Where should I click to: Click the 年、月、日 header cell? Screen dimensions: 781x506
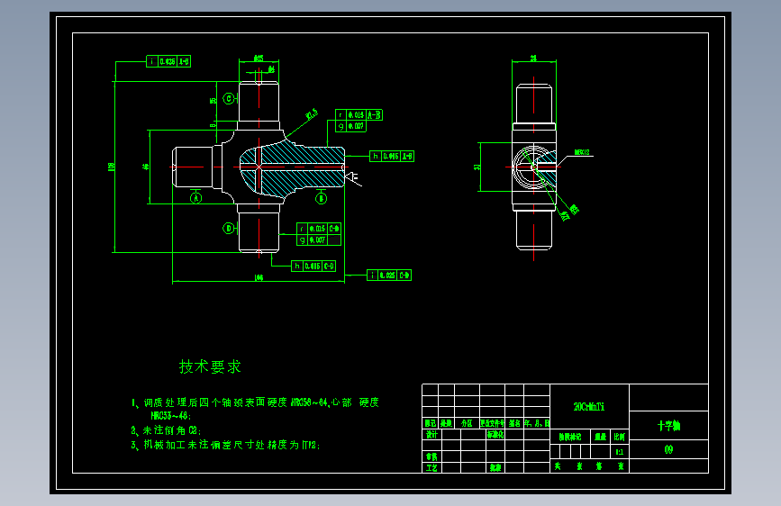coord(537,423)
